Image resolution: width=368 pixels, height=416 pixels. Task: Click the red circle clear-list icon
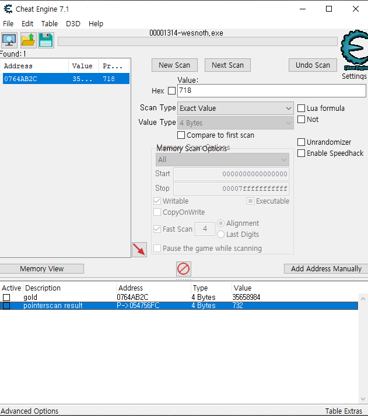tap(183, 268)
